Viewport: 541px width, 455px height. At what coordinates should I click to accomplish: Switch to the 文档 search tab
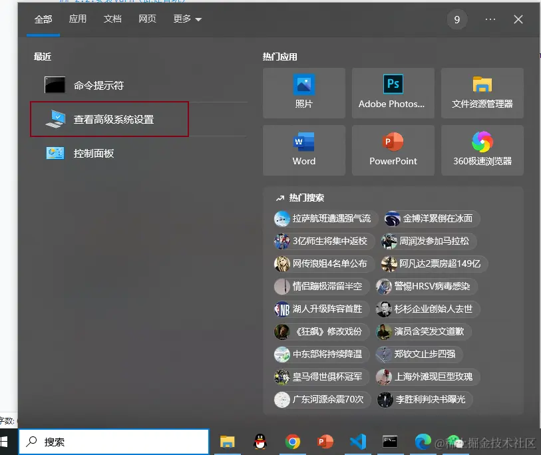pyautogui.click(x=112, y=19)
